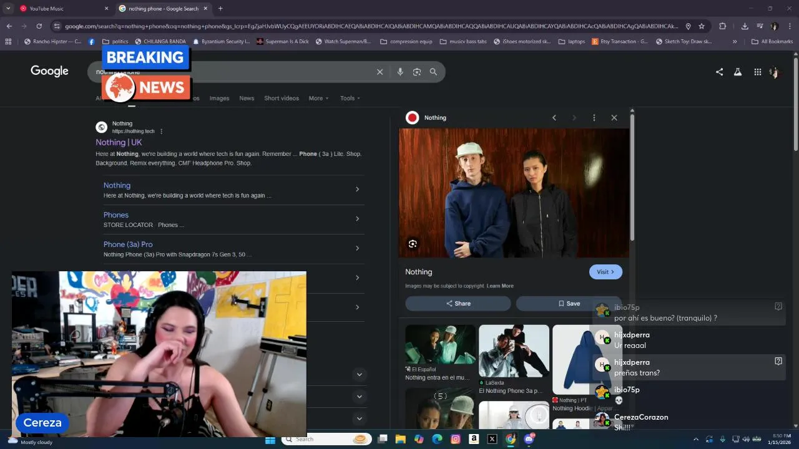This screenshot has width=799, height=449.
Task: Open Windows Start menu
Action: [x=270, y=439]
